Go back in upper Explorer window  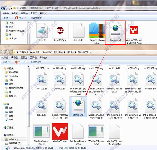(x=3, y=8)
